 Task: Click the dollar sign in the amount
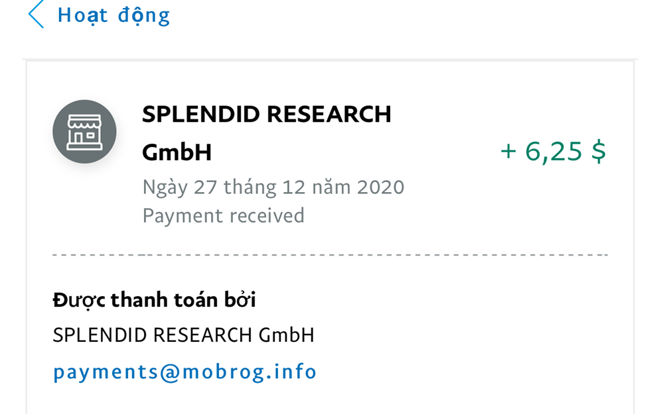(598, 152)
